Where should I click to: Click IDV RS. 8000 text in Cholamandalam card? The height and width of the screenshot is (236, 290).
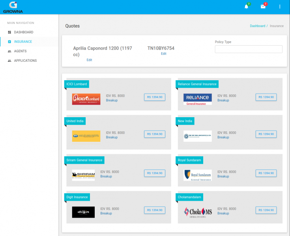click(227, 209)
